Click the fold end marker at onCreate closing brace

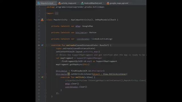click(x=45, y=96)
